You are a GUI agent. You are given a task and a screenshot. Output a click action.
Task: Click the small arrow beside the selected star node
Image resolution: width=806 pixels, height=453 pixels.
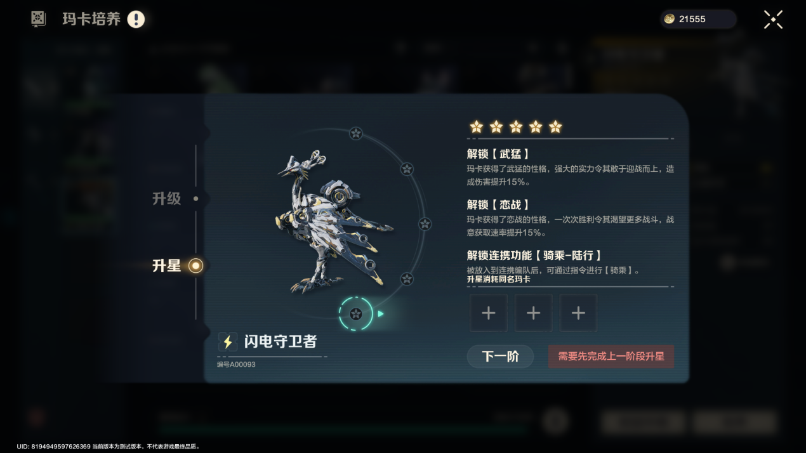(x=381, y=313)
